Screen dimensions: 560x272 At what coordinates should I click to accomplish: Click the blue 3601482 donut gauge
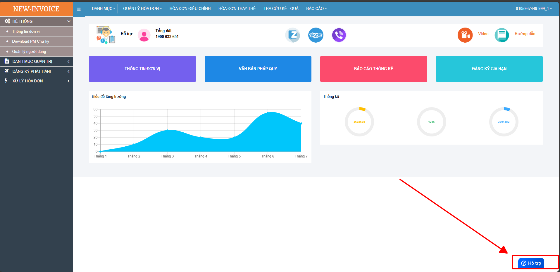[x=504, y=122]
